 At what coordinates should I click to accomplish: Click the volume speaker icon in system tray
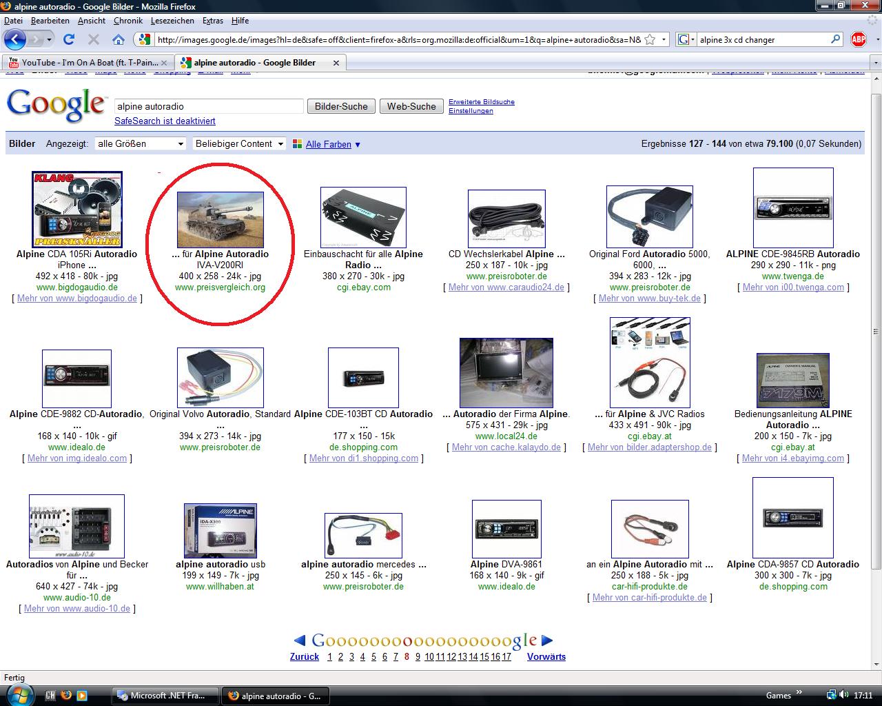point(845,695)
